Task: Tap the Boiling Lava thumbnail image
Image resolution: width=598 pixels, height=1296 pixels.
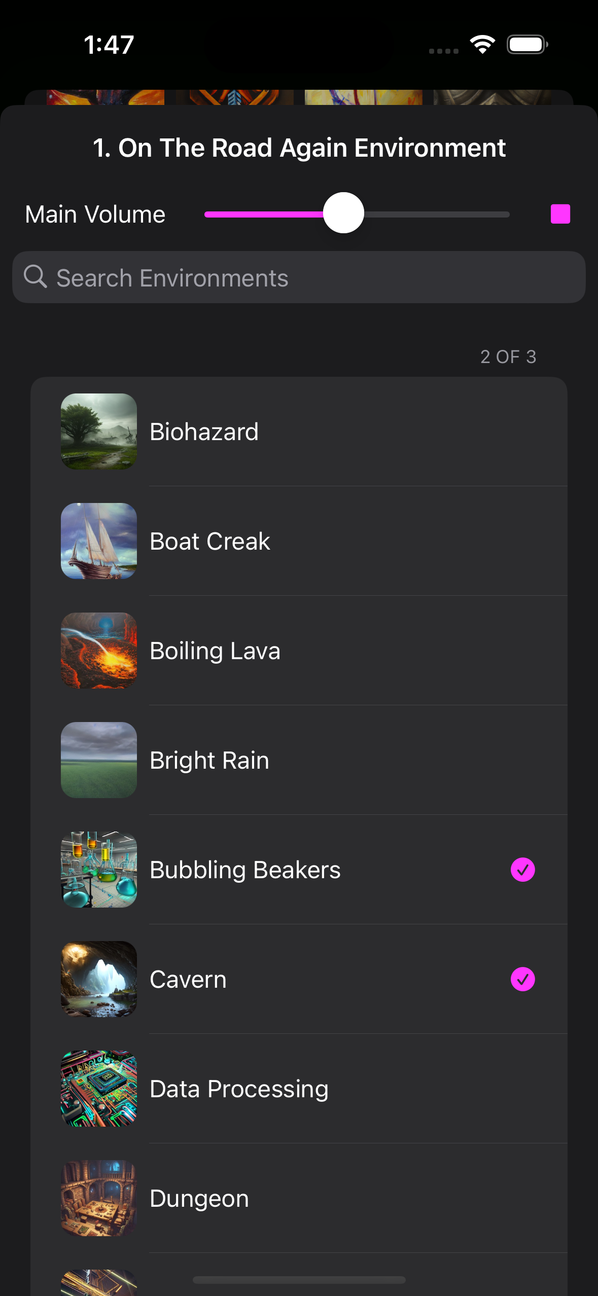Action: coord(99,651)
